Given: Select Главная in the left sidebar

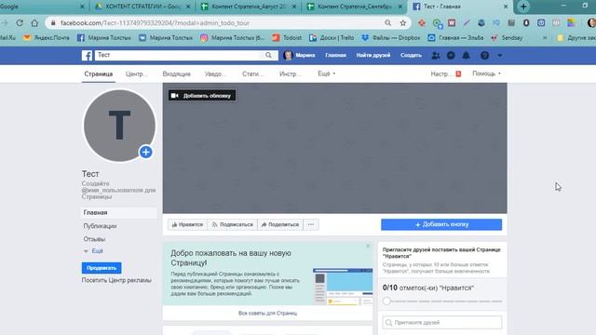Looking at the screenshot, I should click(119, 212).
